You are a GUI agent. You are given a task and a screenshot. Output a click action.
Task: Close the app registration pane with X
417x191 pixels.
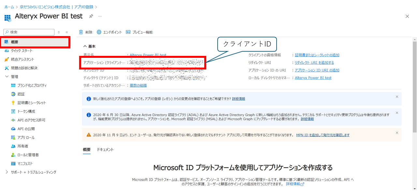click(407, 16)
